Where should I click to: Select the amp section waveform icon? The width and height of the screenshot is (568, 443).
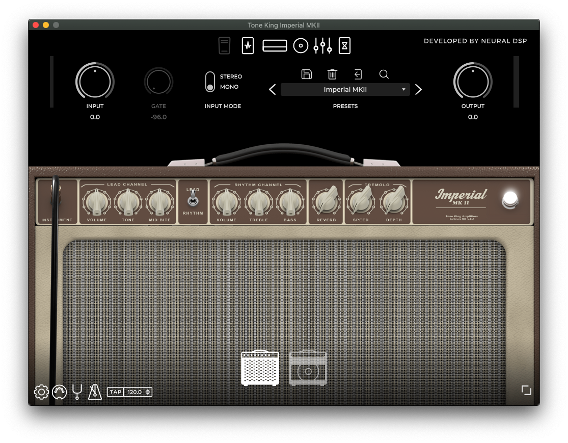click(248, 46)
